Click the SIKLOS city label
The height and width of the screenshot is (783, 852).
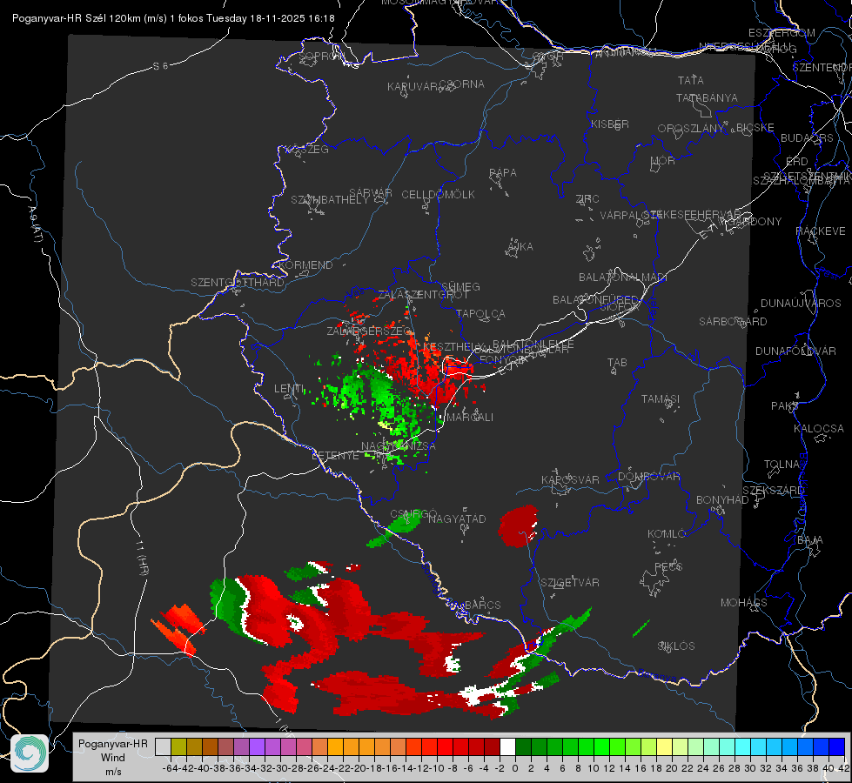(x=676, y=646)
